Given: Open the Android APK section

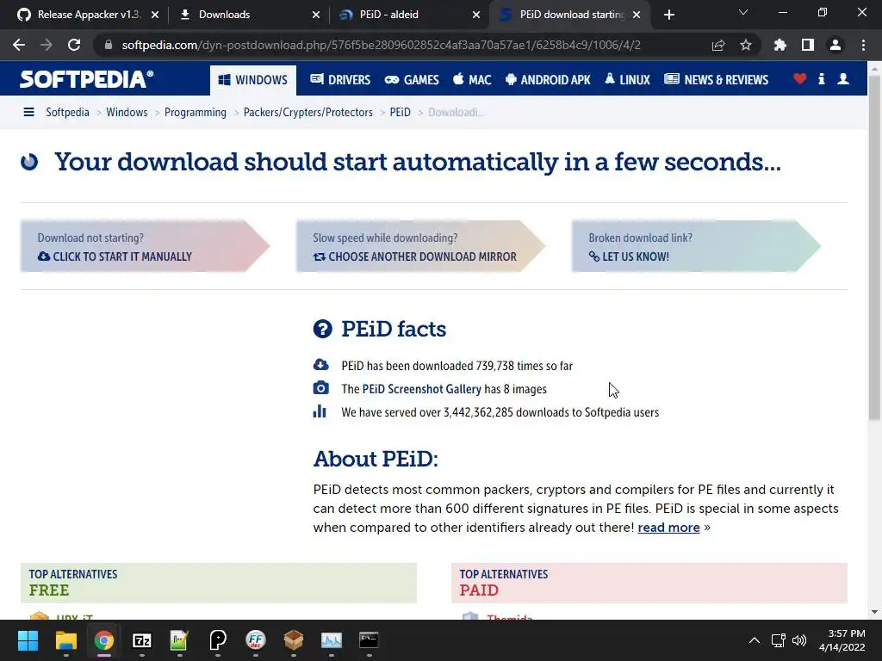Looking at the screenshot, I should pos(548,80).
